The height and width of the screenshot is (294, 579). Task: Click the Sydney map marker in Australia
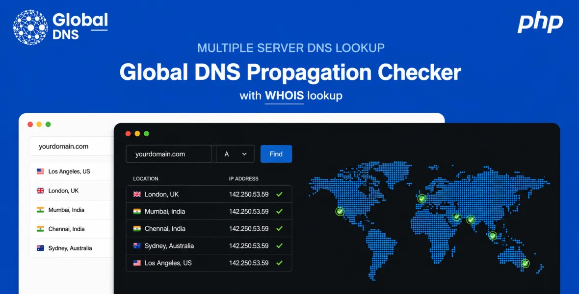525,264
